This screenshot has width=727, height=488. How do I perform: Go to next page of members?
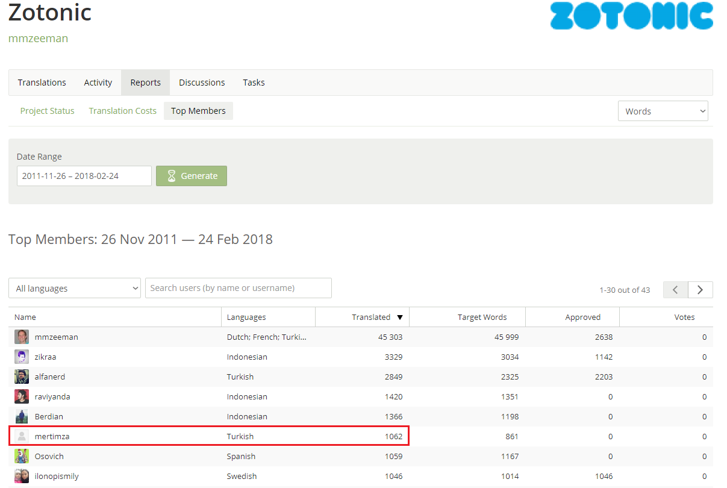click(700, 290)
